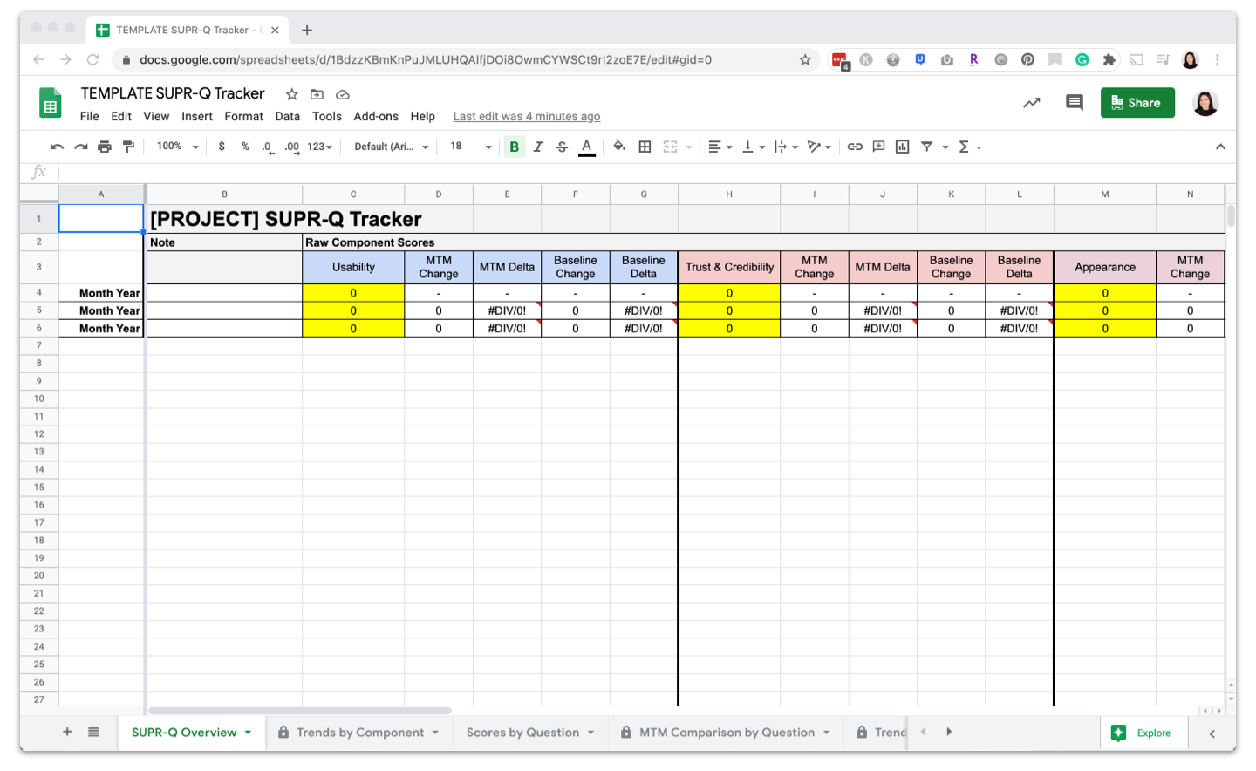This screenshot has width=1256, height=771.
Task: Click the Insert chart icon
Action: click(903, 147)
